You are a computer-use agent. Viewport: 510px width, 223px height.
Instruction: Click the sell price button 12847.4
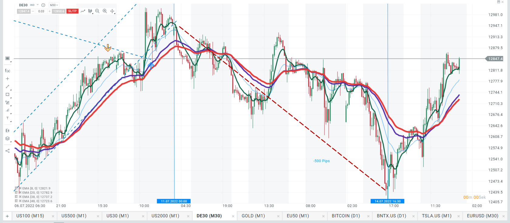click(24, 11)
